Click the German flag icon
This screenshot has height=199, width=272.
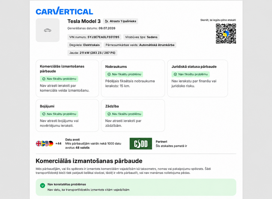tap(51, 143)
